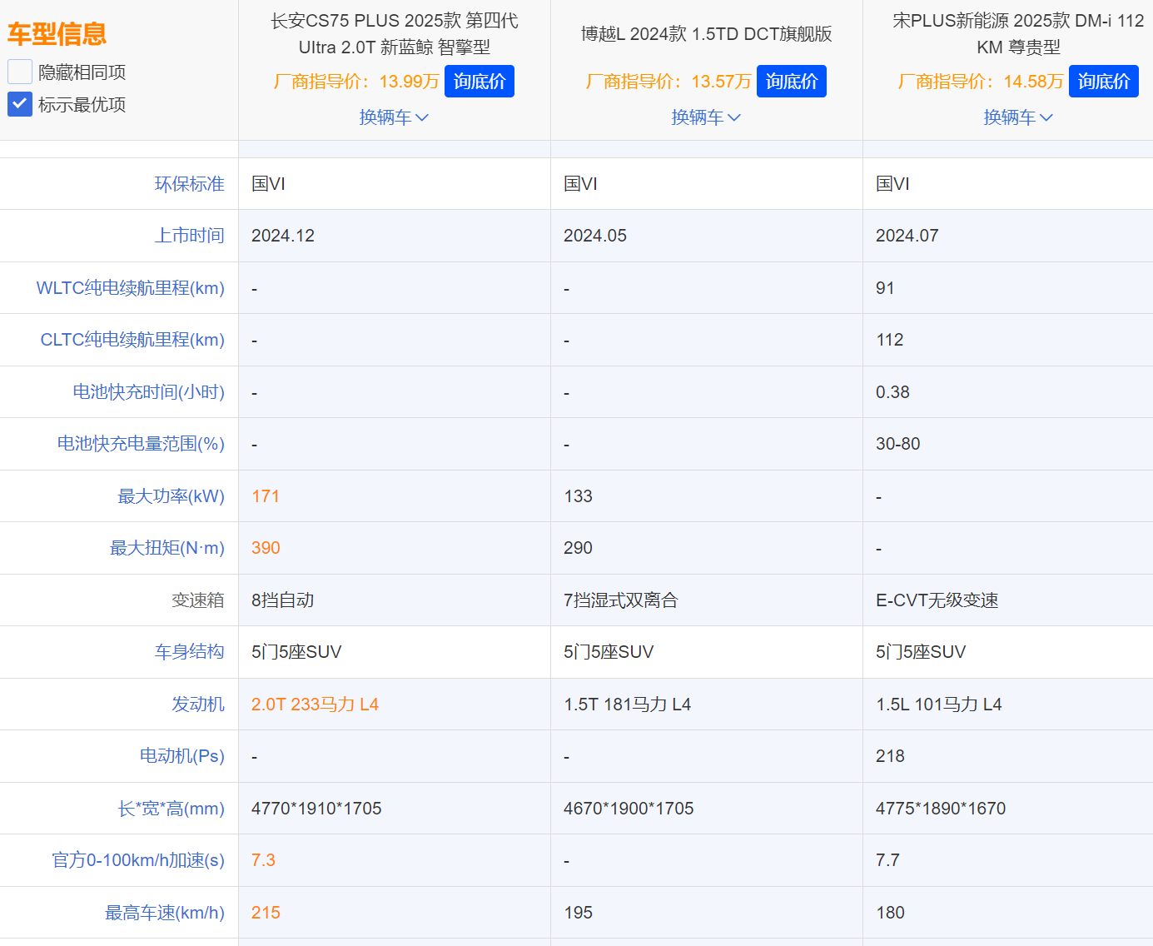Click the top speed value 195
This screenshot has width=1153, height=946.
[x=579, y=913]
